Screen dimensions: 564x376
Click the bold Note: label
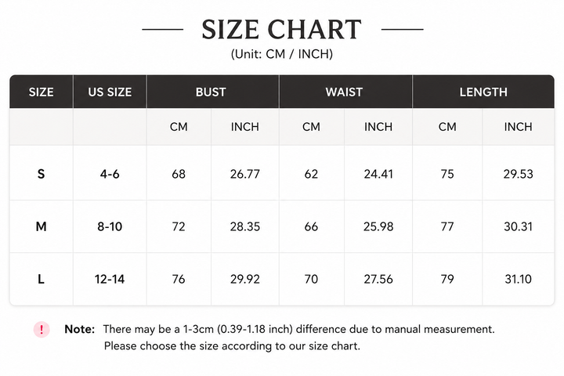79,329
